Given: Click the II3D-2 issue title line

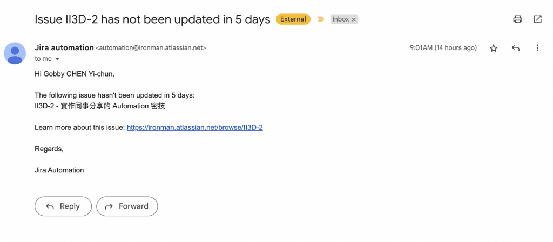Looking at the screenshot, I should [x=99, y=106].
